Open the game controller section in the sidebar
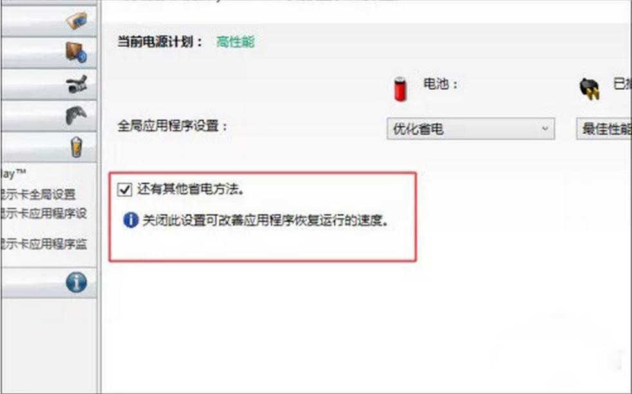The image size is (632, 394). (48, 116)
